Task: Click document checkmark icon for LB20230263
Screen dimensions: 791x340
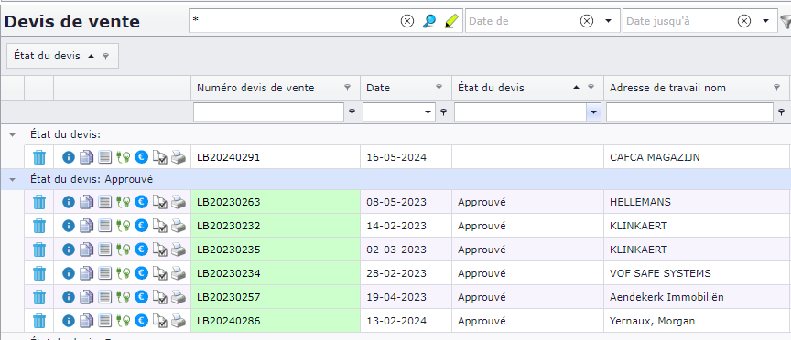Action: tap(160, 202)
